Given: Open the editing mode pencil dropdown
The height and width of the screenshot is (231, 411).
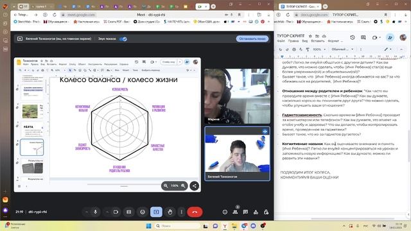Looking at the screenshot, I should pos(388,49).
